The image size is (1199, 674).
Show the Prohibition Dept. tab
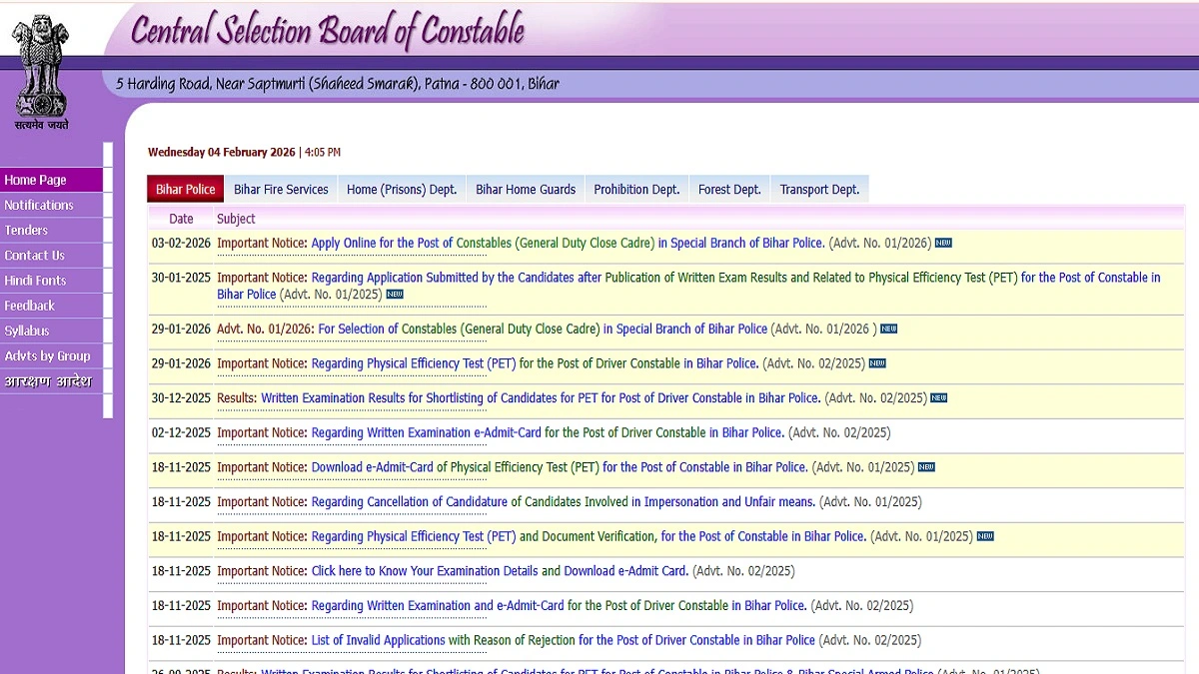click(636, 189)
